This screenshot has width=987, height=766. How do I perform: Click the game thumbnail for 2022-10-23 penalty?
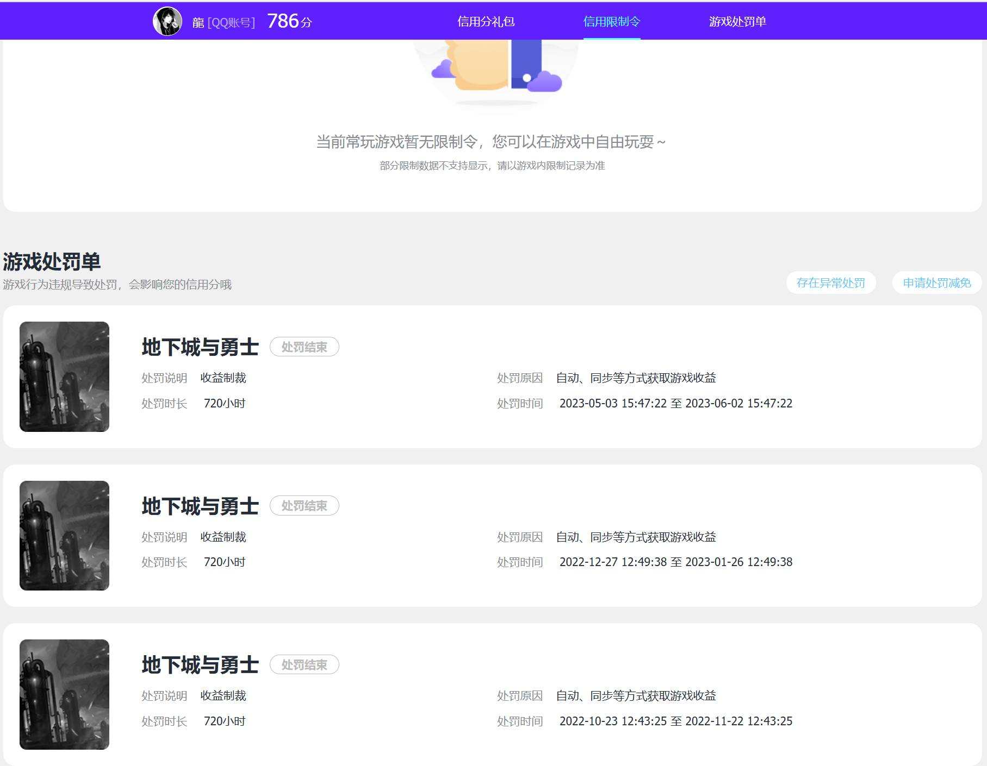point(64,694)
